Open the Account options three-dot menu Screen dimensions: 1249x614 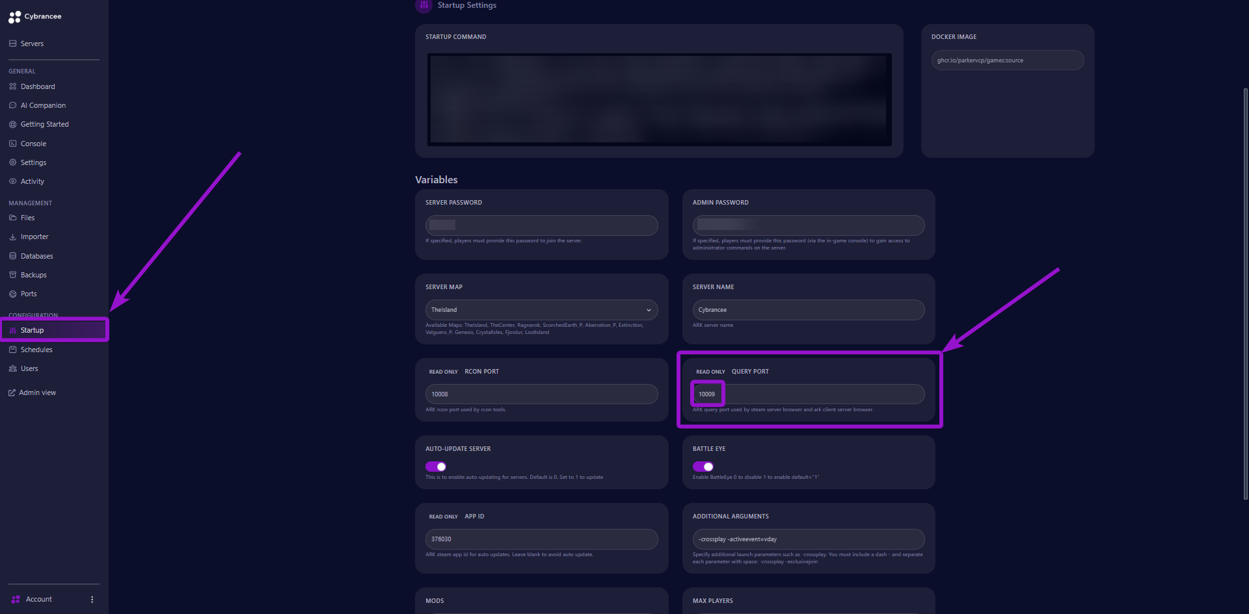point(92,598)
